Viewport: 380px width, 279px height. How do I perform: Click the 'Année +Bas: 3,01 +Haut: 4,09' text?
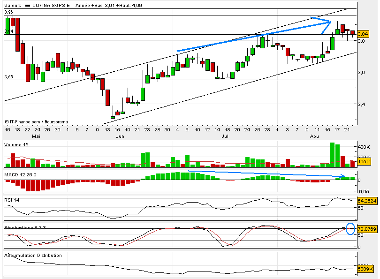click(x=108, y=5)
